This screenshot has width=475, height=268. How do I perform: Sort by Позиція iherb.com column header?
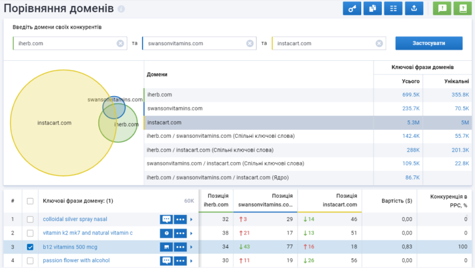click(x=216, y=200)
